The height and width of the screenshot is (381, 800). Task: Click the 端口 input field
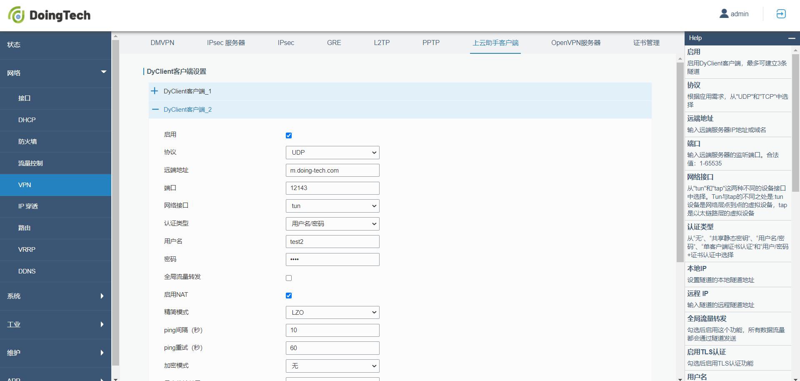coord(332,188)
